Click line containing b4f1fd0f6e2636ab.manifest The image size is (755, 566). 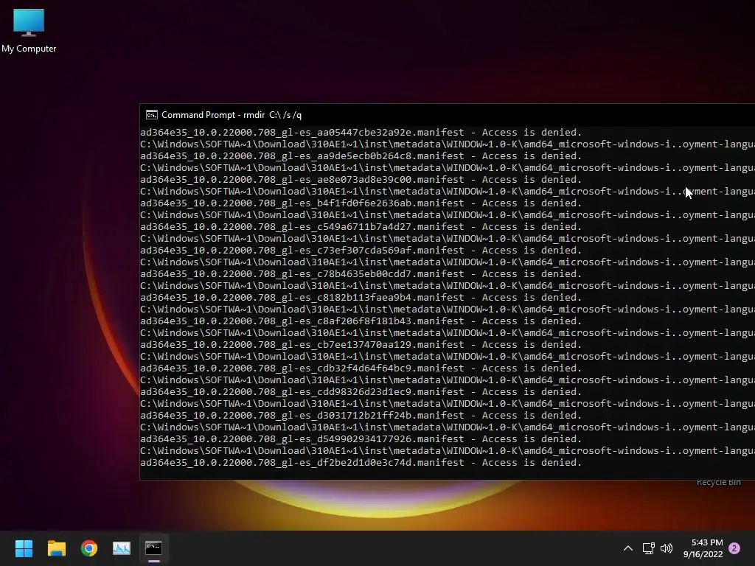361,203
